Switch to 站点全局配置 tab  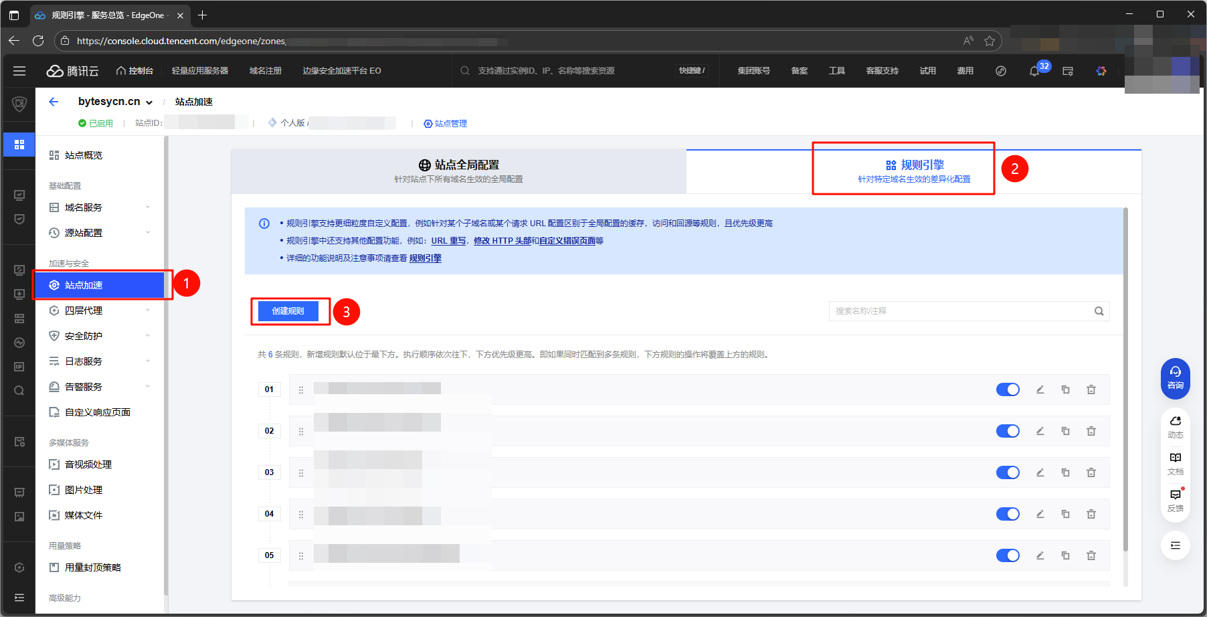459,171
